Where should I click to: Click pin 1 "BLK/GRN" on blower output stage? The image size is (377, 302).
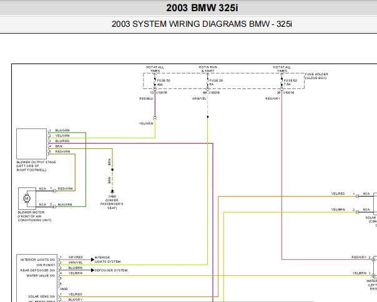pos(62,130)
